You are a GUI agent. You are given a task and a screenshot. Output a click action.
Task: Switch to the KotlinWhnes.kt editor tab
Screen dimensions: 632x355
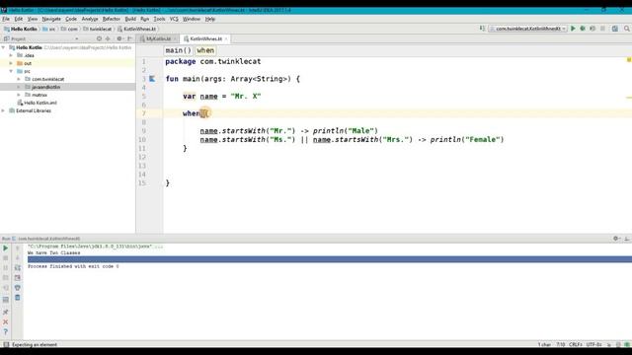[205, 38]
